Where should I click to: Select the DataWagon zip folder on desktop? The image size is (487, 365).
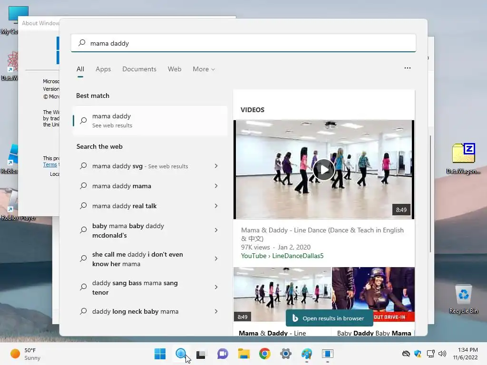point(463,159)
